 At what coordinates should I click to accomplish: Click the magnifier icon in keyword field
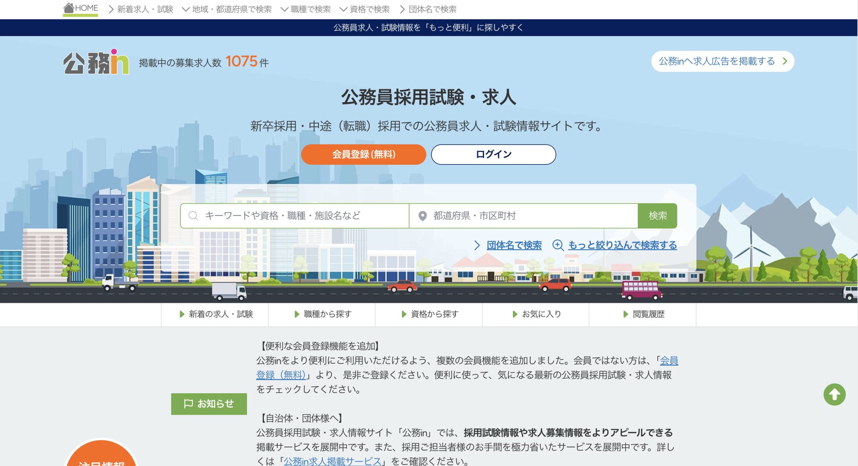click(x=193, y=216)
